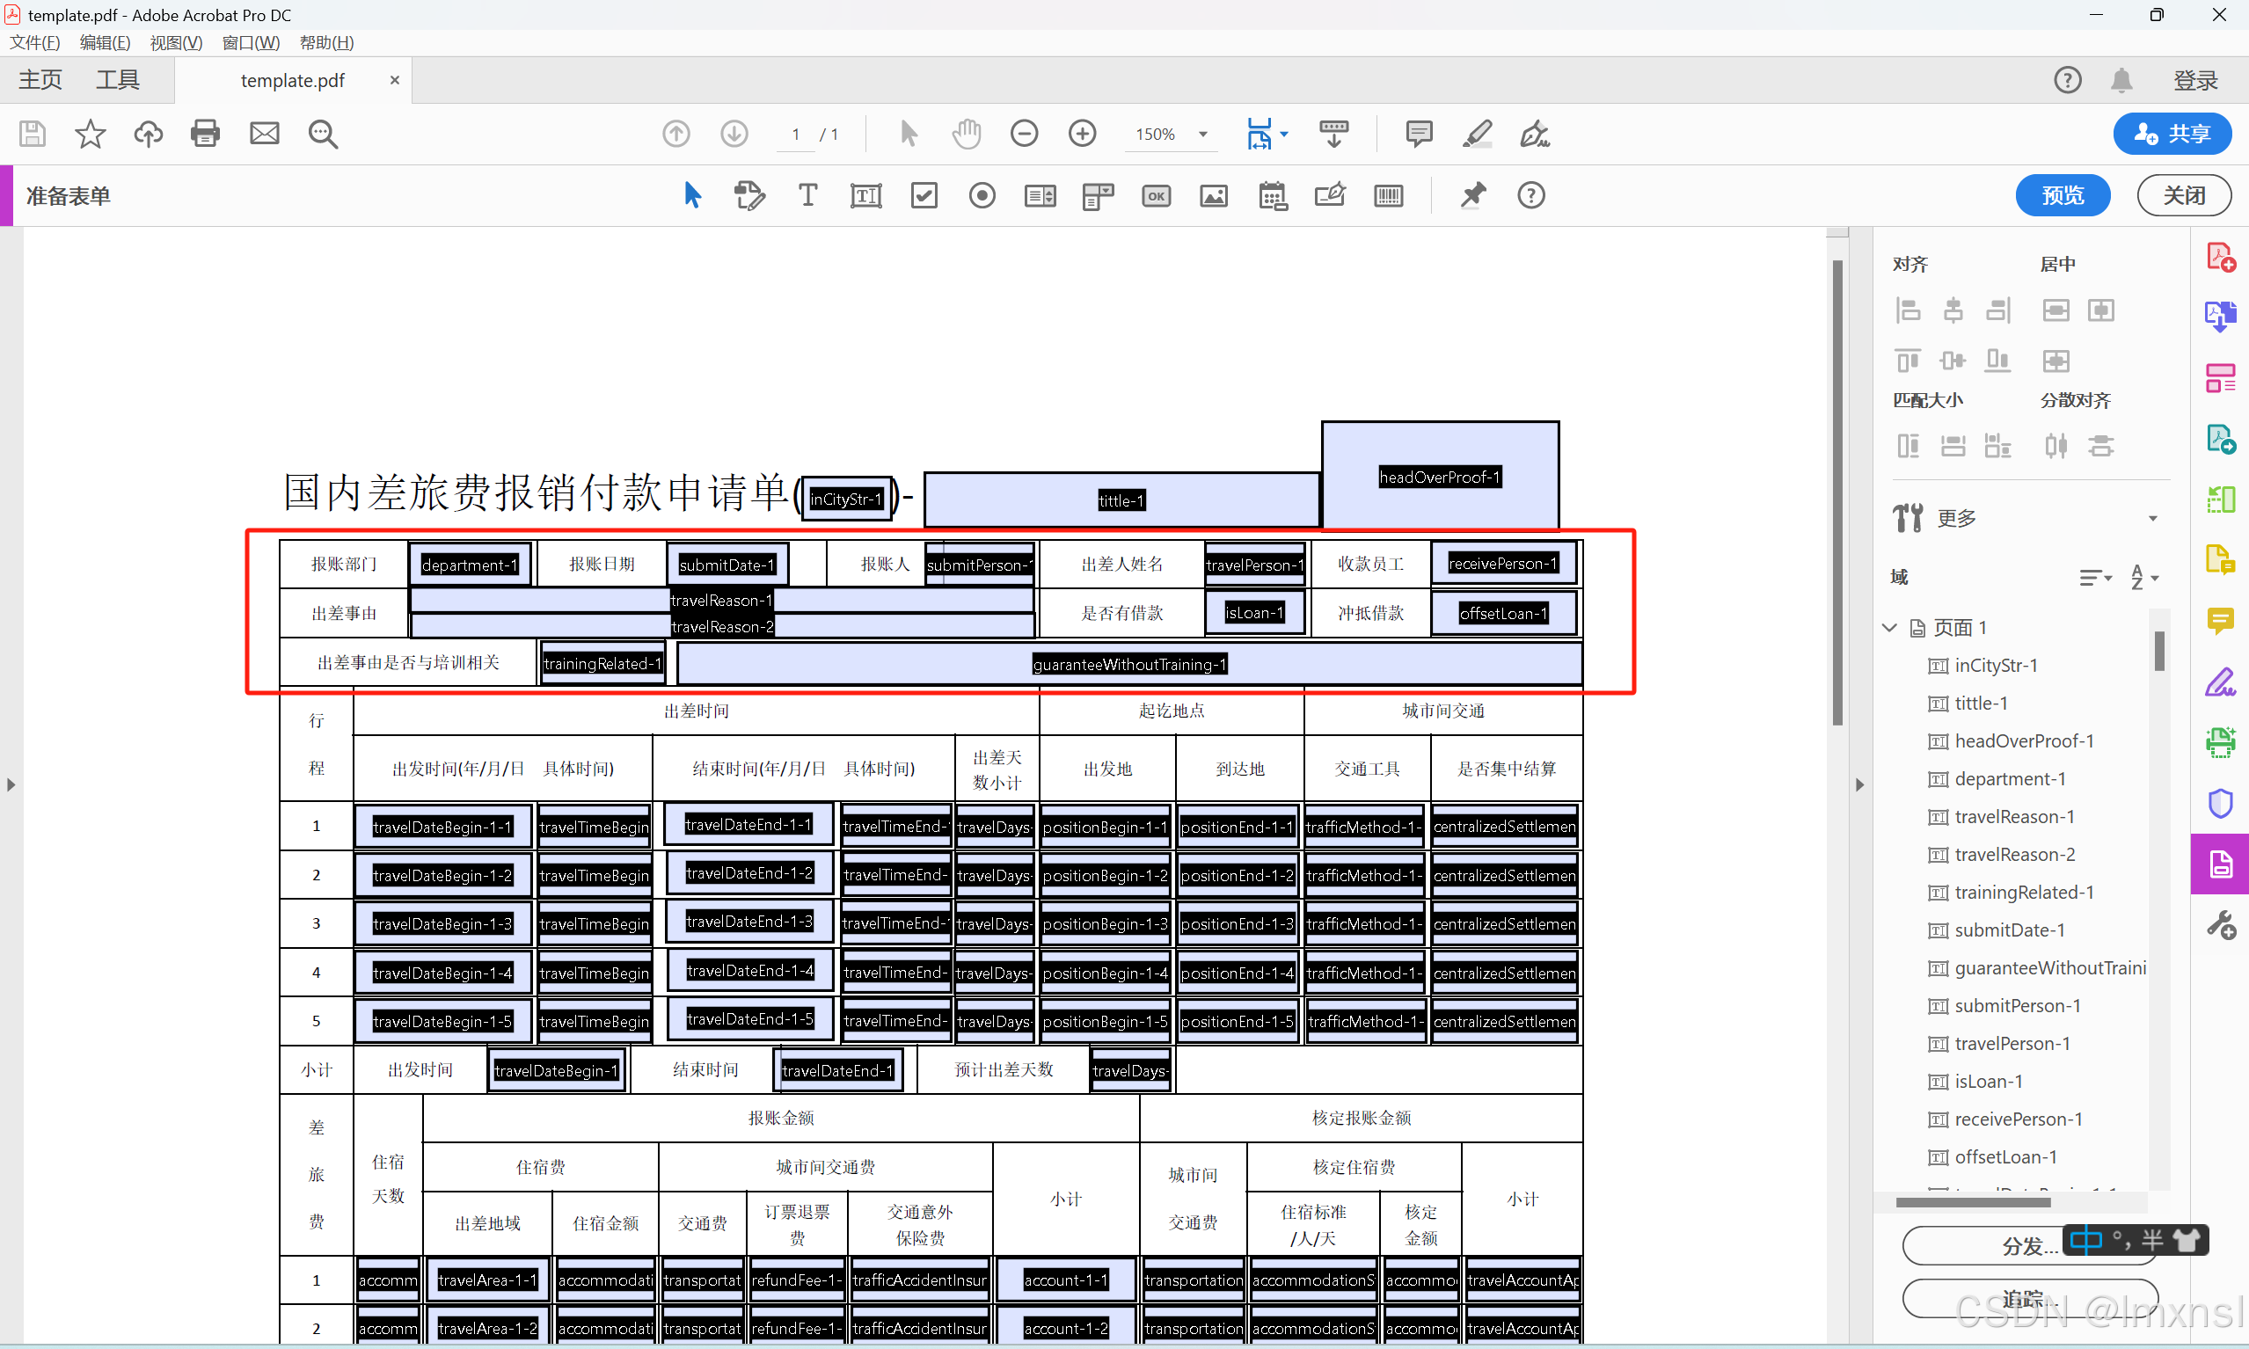The width and height of the screenshot is (2249, 1349).
Task: Print the document
Action: click(206, 134)
